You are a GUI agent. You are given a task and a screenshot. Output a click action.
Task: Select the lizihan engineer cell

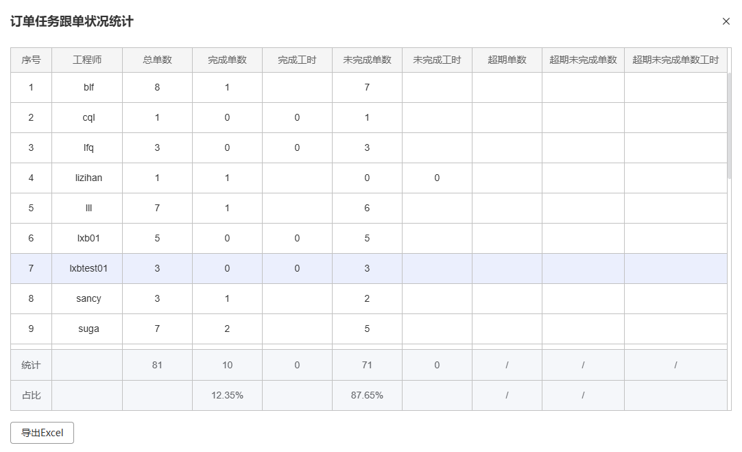[x=88, y=178]
